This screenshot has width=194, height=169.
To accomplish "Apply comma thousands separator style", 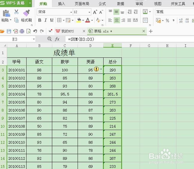I will pyautogui.click(x=174, y=20).
